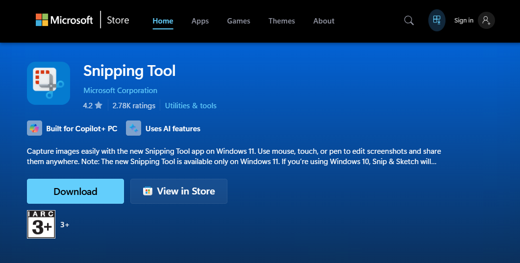Viewport: 520px width, 263px height.
Task: Click Uses AI features label
Action: pos(173,128)
